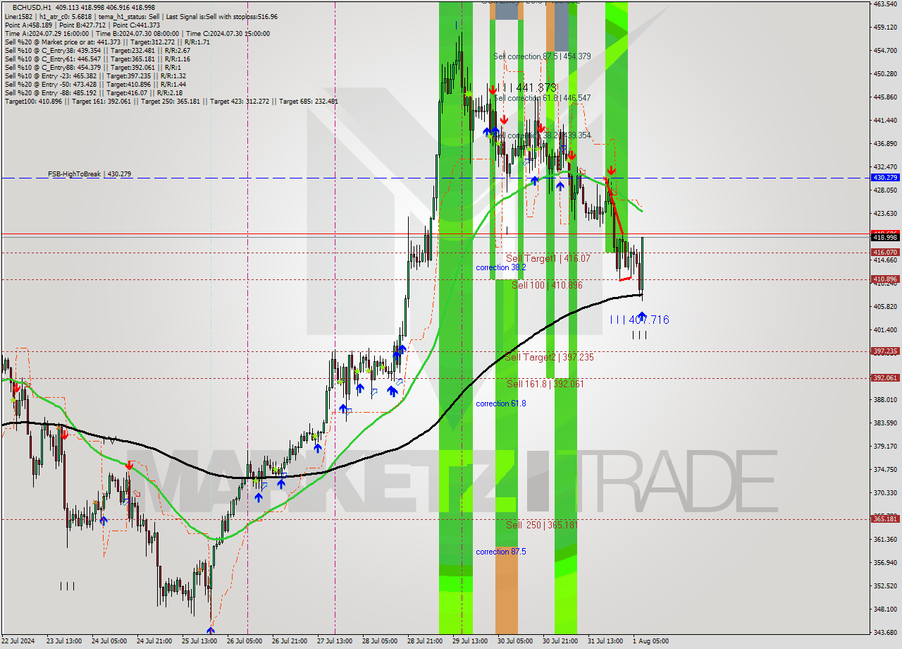Click the '24 Jul 21:00' time axis label
Image resolution: width=902 pixels, height=649 pixels.
tap(155, 641)
